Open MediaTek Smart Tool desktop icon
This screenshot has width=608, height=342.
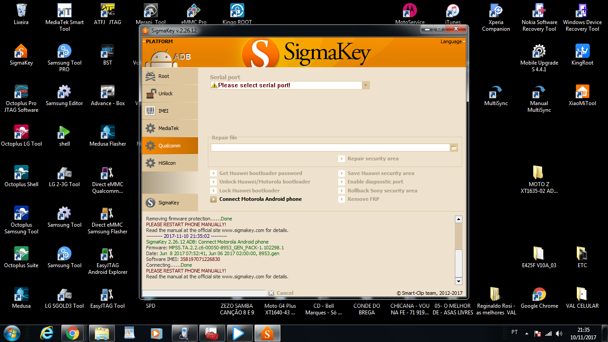point(65,17)
